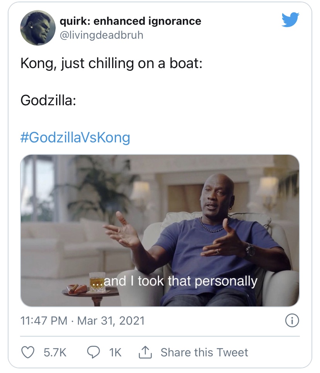Click the 1K replies count
Screen dimensions: 320x373
tap(115, 352)
